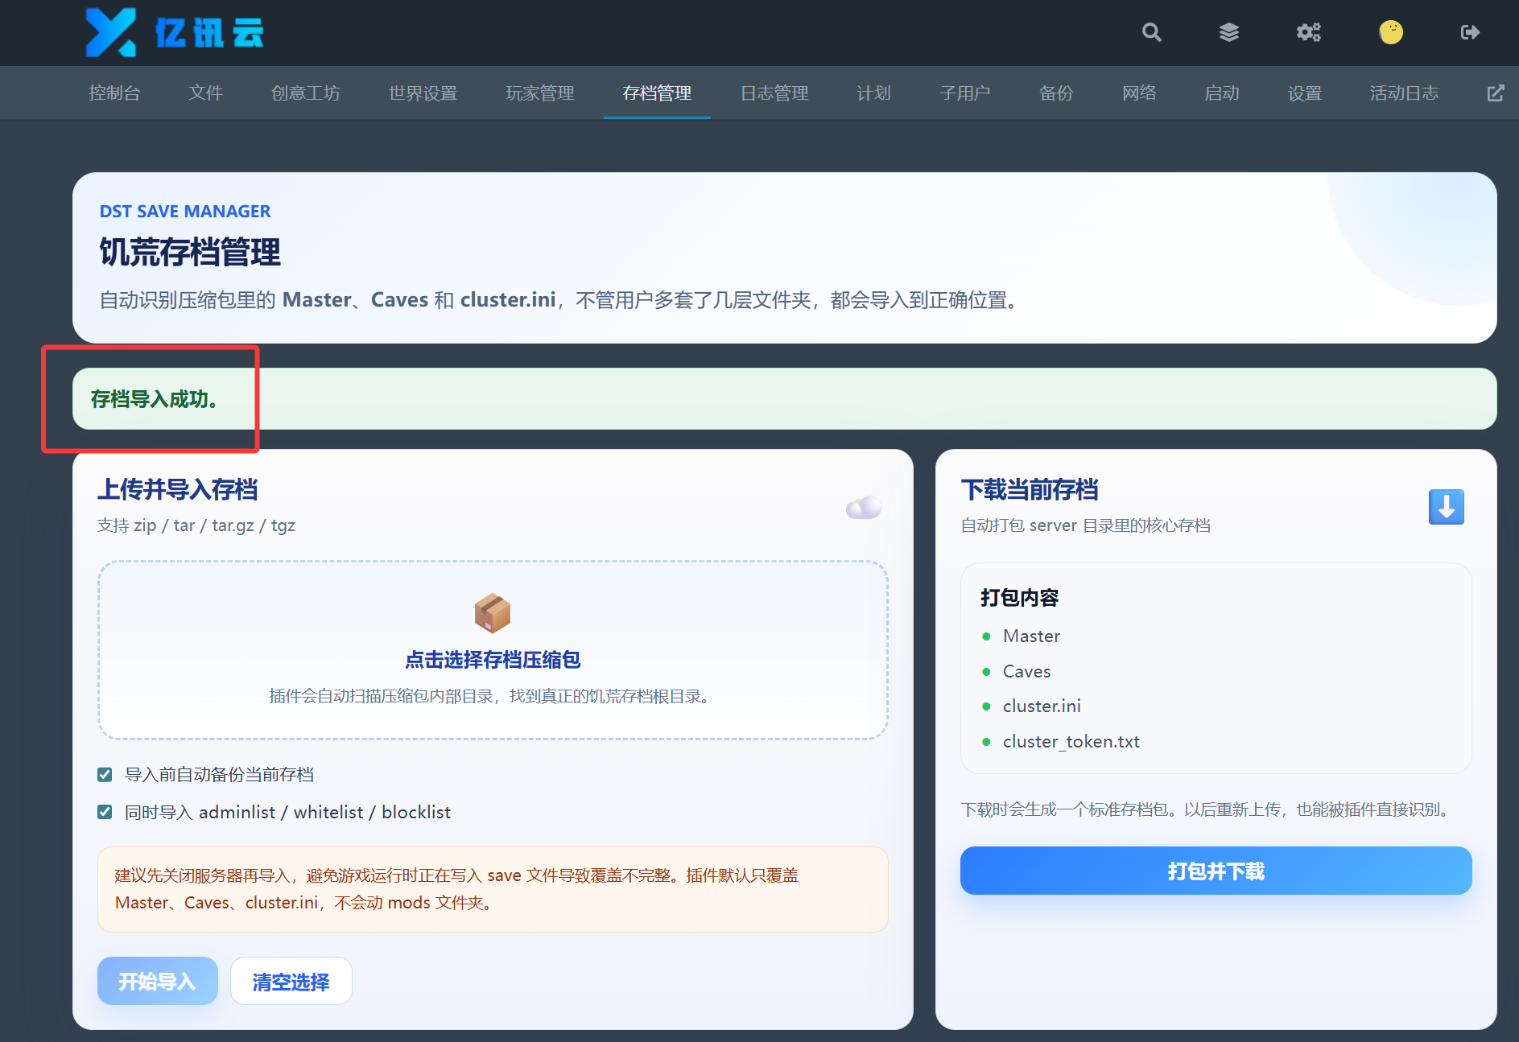Open the 文件 tab

tap(205, 93)
